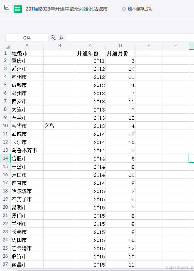Click the 长沙市 cell
The width and height of the screenshot is (194, 271).
click(27, 142)
